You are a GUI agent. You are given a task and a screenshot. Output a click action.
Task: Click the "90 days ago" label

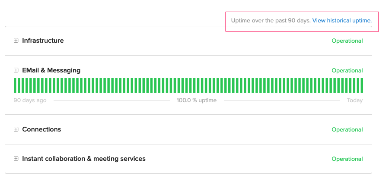click(x=30, y=100)
